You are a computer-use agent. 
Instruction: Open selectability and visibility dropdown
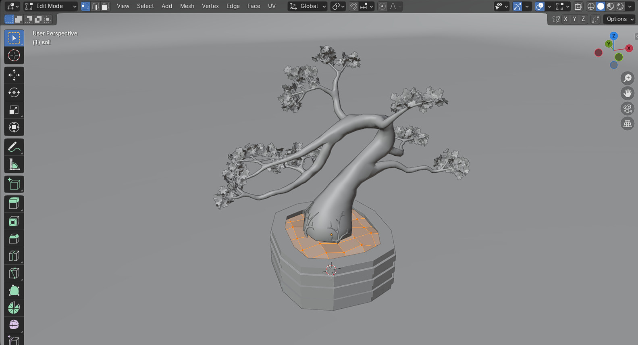[x=502, y=6]
